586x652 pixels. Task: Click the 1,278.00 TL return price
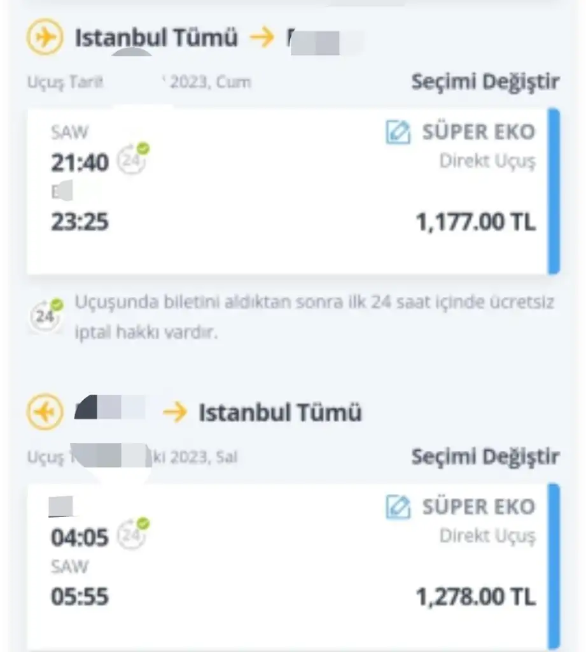(475, 597)
